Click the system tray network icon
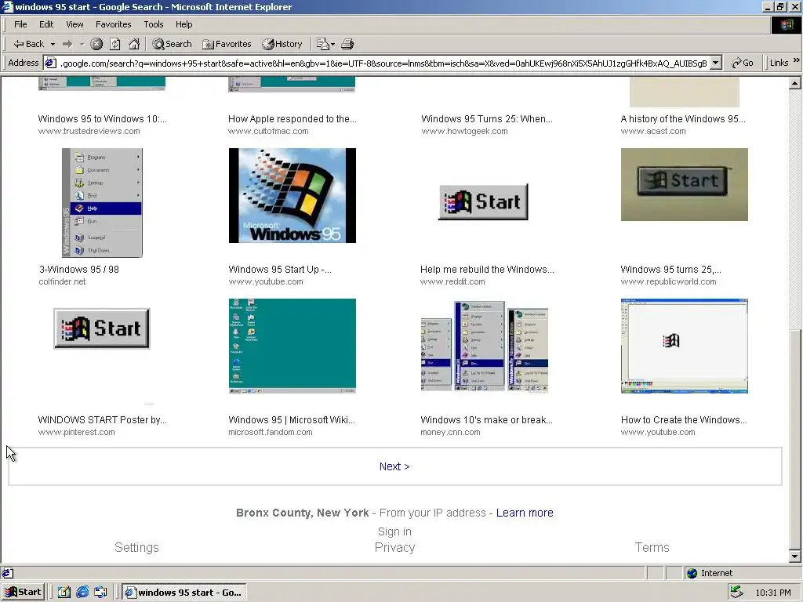This screenshot has width=803, height=602. [x=737, y=593]
